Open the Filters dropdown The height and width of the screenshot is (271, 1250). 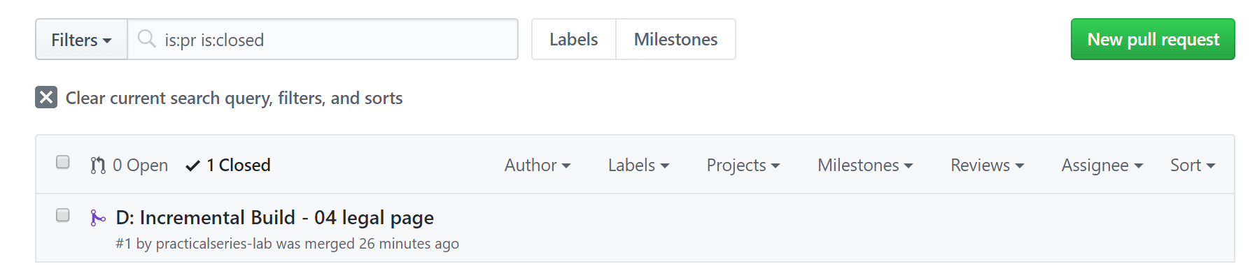(x=81, y=40)
